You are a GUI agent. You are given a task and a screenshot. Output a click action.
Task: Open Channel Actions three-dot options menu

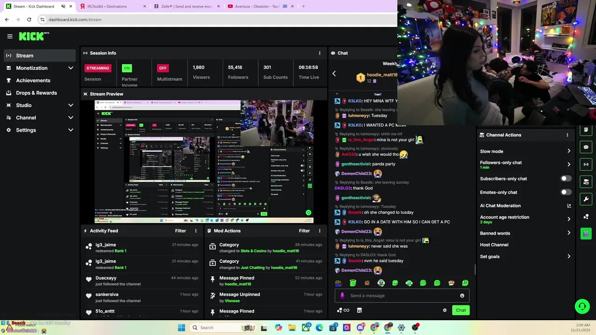tap(567, 135)
